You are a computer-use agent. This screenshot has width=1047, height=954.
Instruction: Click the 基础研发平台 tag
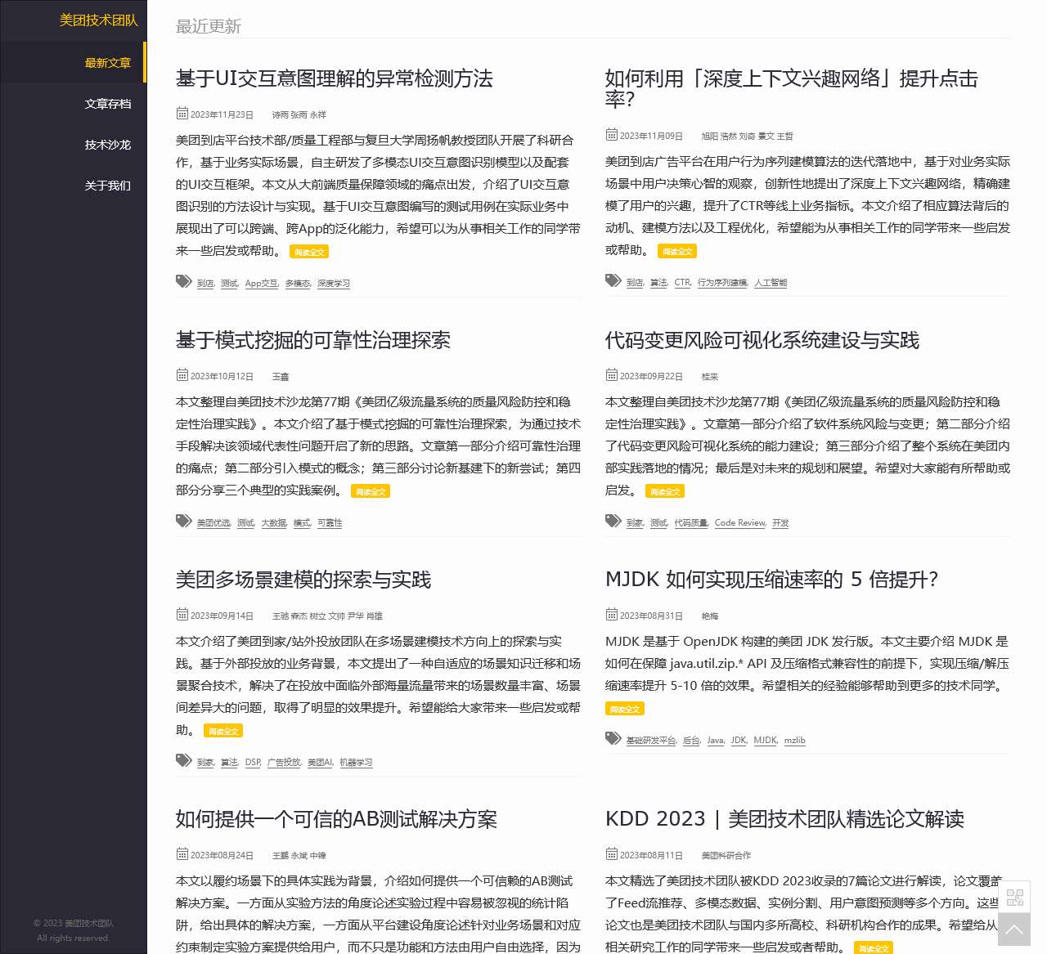coord(651,740)
